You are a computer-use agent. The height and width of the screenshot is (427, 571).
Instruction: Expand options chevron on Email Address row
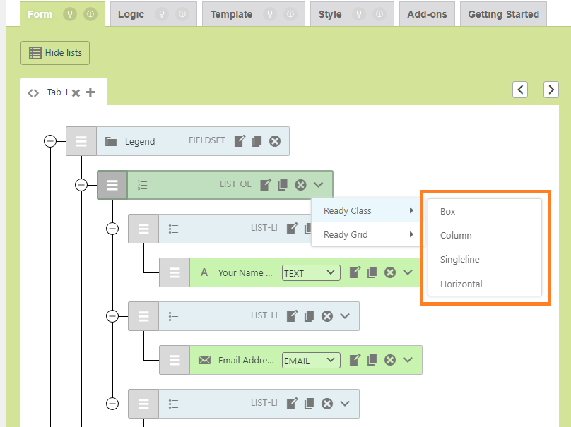(x=408, y=360)
